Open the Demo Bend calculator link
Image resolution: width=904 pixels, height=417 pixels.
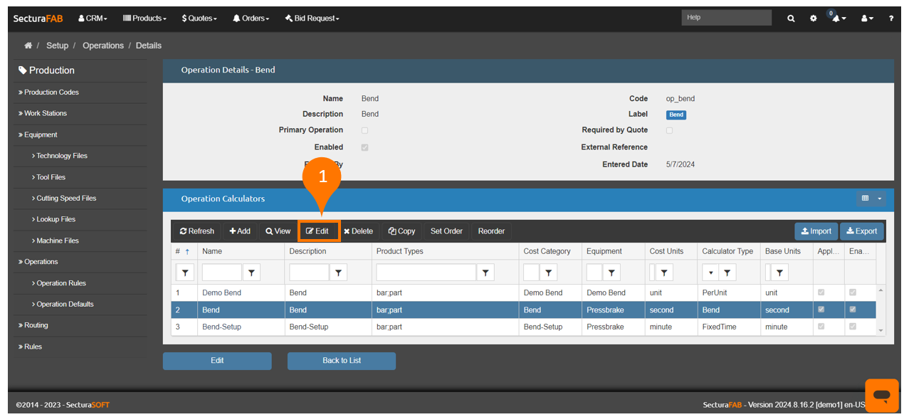tap(221, 292)
